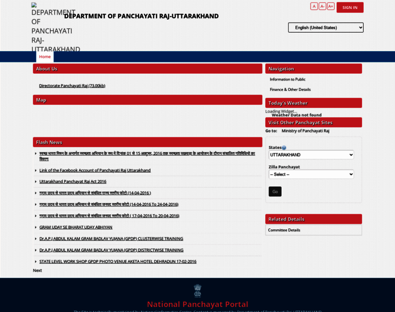Open Hindi news link 17-04-2016 To 20-04-2016

pyautogui.click(x=109, y=216)
